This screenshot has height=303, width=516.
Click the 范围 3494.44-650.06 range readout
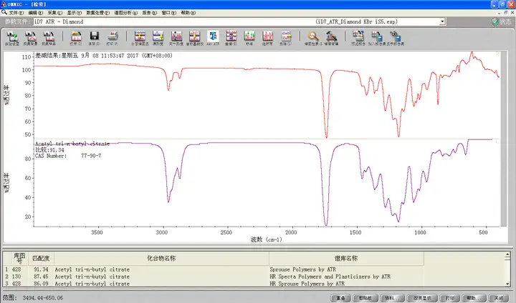(x=34, y=298)
